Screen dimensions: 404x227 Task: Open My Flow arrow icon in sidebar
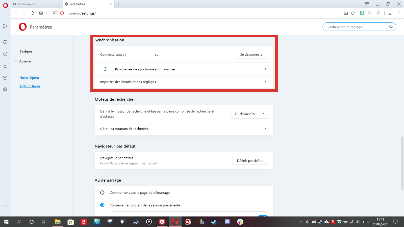coord(5,26)
